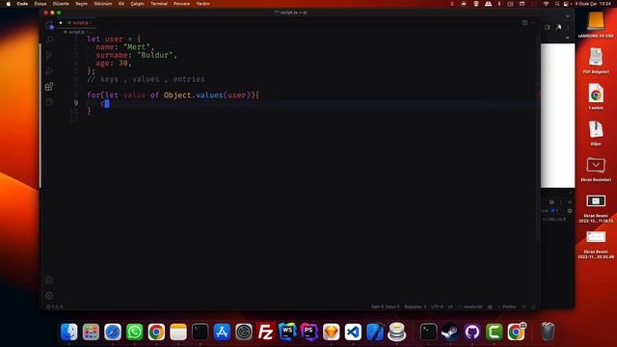
Task: Open the Seçim menu
Action: click(81, 4)
